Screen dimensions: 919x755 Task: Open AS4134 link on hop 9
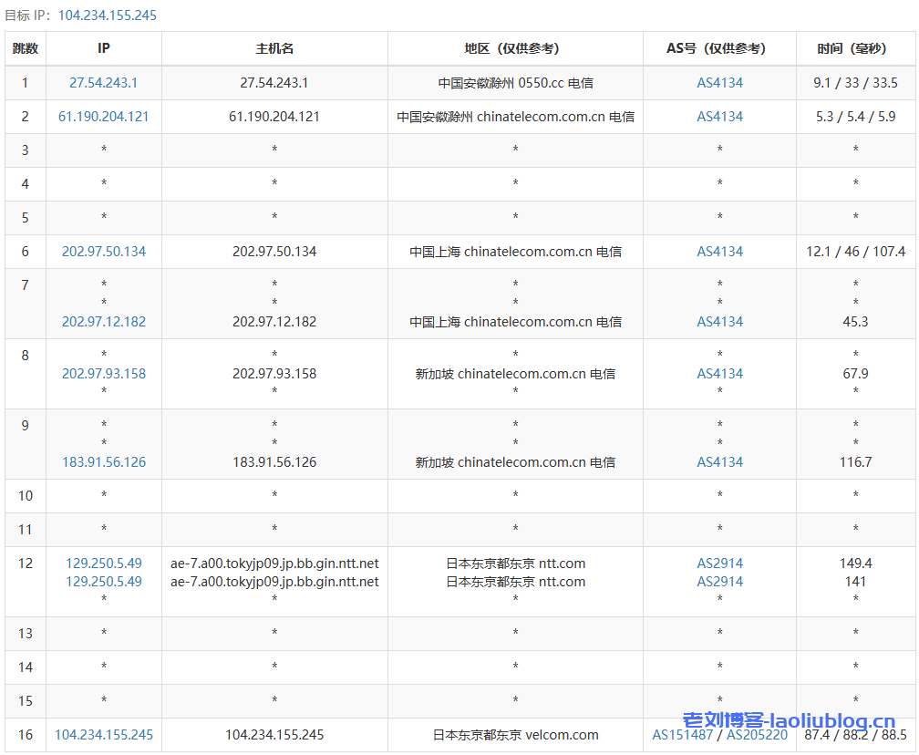pyautogui.click(x=719, y=461)
